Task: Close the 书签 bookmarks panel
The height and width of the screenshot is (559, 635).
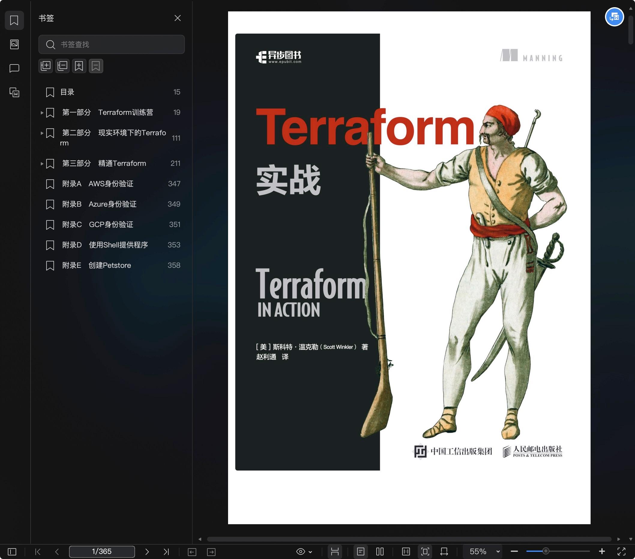Action: pos(177,18)
